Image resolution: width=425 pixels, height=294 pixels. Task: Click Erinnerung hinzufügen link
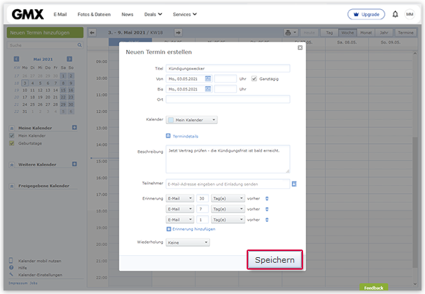coord(190,229)
